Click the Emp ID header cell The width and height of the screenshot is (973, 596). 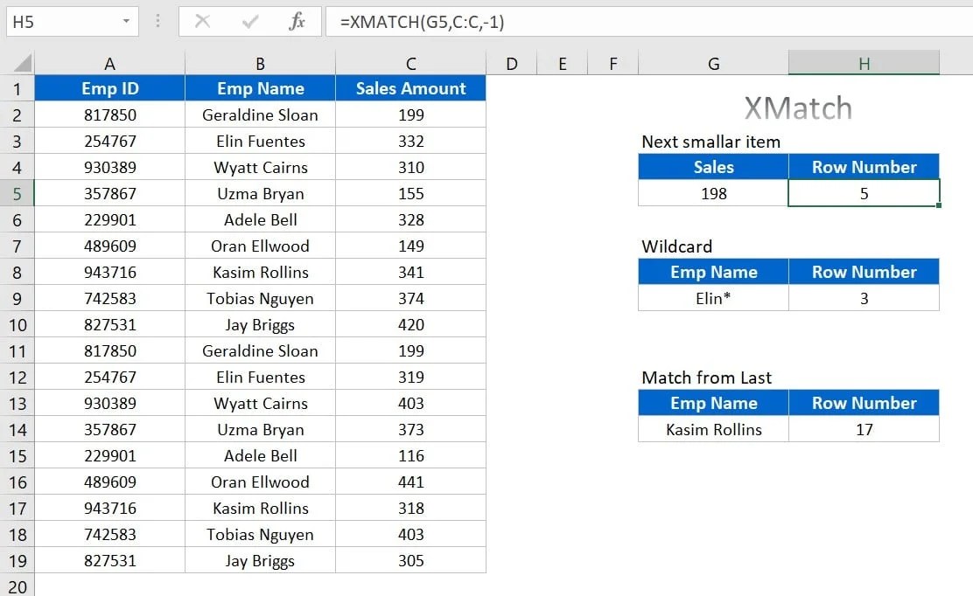[x=110, y=88]
